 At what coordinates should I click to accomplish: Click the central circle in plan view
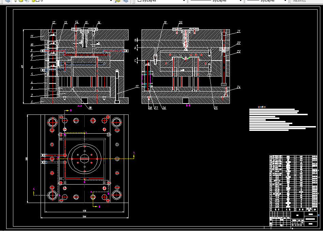[x=85, y=159]
